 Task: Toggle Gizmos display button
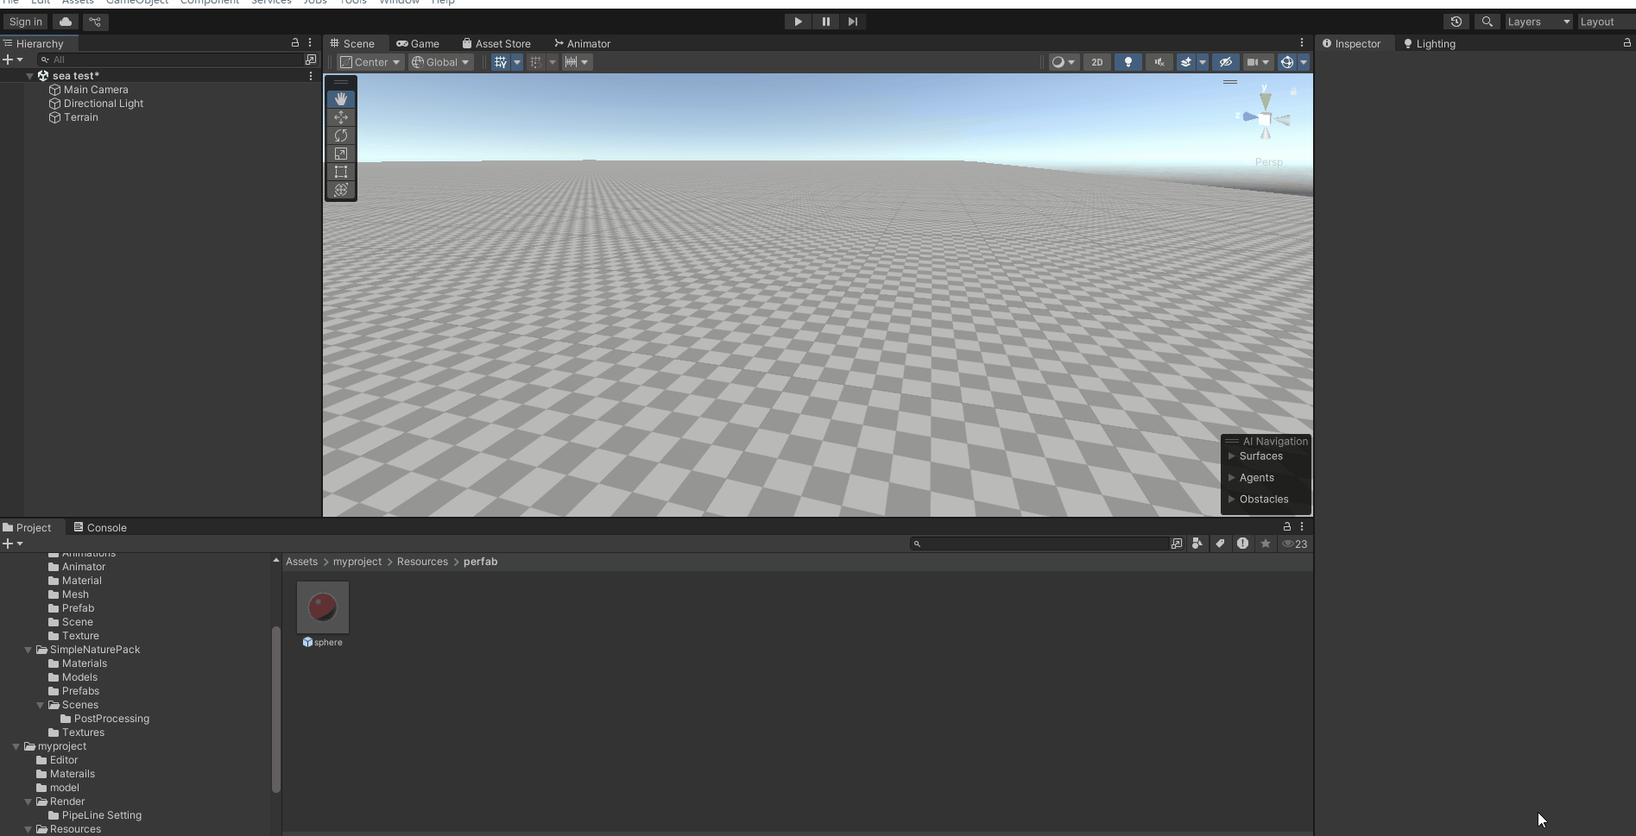pyautogui.click(x=1287, y=62)
